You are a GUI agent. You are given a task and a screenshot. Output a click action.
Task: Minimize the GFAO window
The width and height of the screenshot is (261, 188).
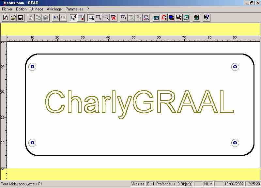pos(247,3)
